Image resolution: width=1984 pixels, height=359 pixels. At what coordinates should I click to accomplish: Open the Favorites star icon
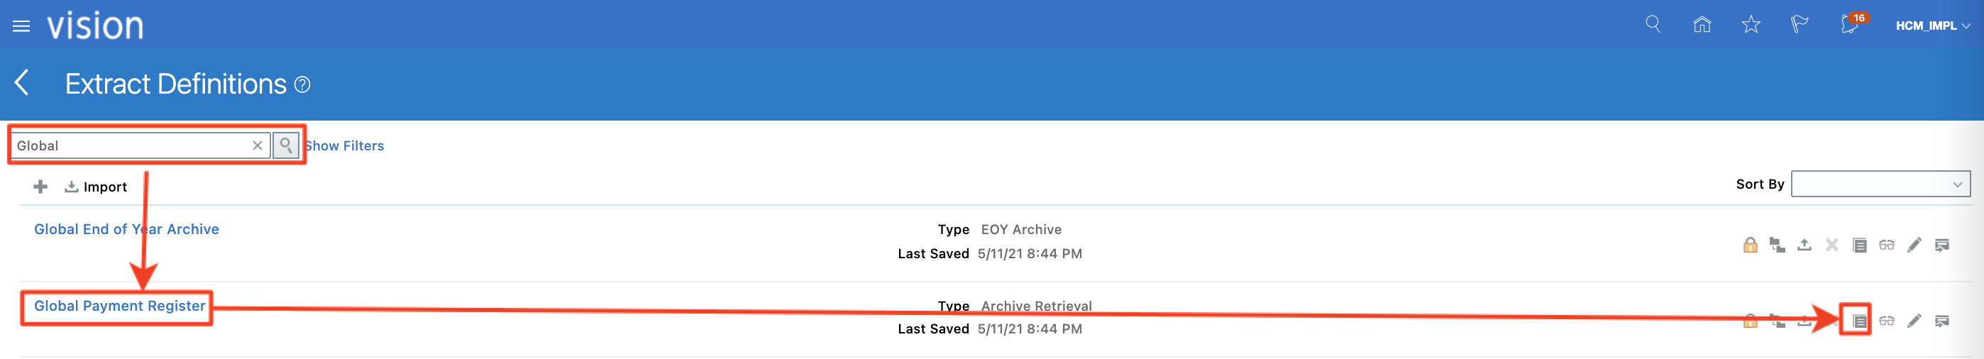point(1751,25)
